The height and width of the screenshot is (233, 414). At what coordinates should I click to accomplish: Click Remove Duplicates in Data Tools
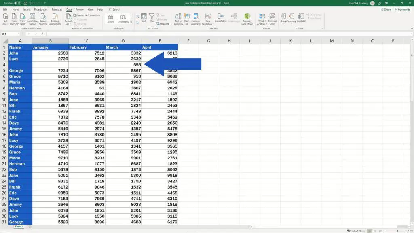(x=196, y=19)
